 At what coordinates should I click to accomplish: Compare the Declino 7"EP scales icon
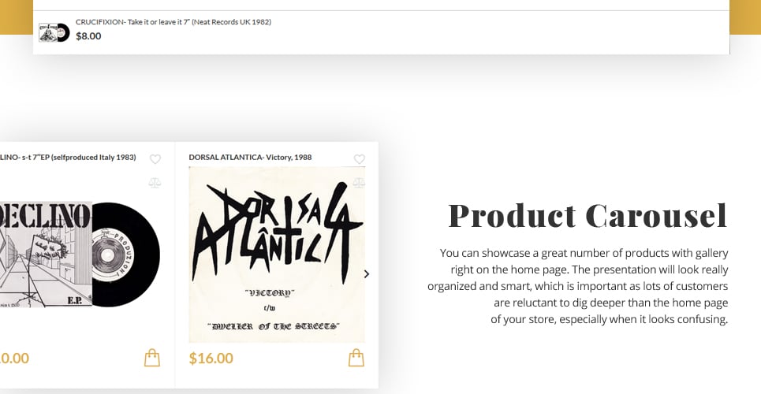pyautogui.click(x=155, y=183)
